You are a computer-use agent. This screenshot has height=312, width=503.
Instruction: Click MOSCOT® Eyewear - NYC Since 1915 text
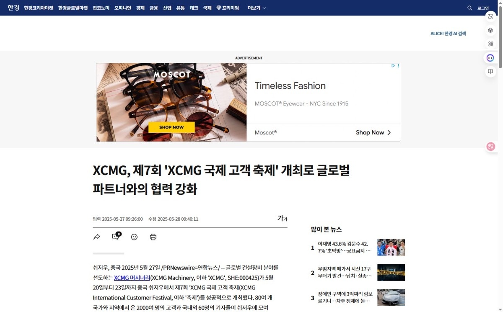(301, 103)
